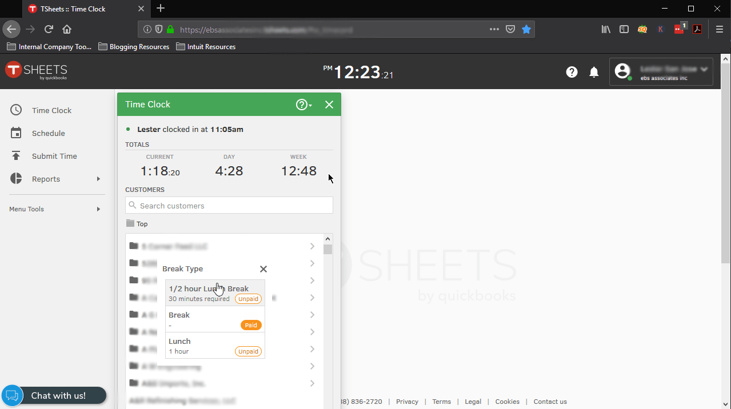Toggle Firefox sidebar view icon
Viewport: 731px width, 409px height.
pos(624,29)
